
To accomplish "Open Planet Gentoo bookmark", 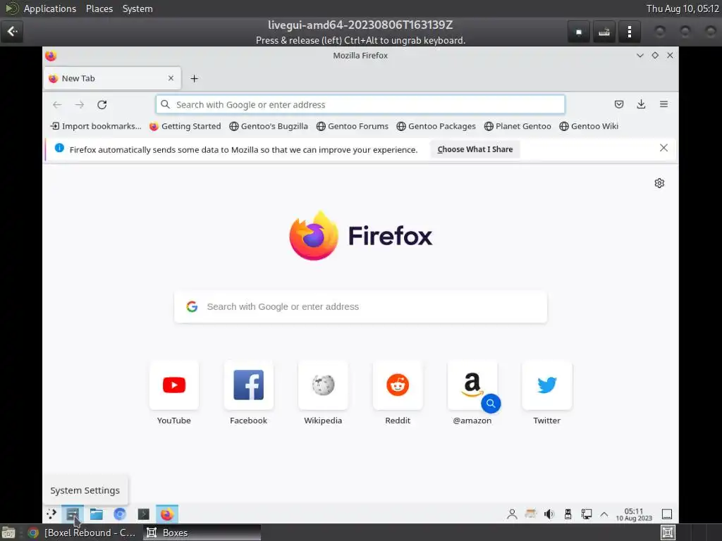I will pyautogui.click(x=518, y=126).
